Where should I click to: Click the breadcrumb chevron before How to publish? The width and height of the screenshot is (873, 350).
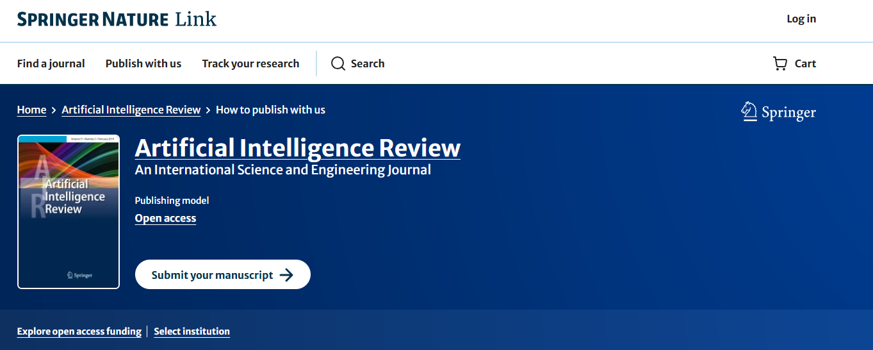coord(208,110)
